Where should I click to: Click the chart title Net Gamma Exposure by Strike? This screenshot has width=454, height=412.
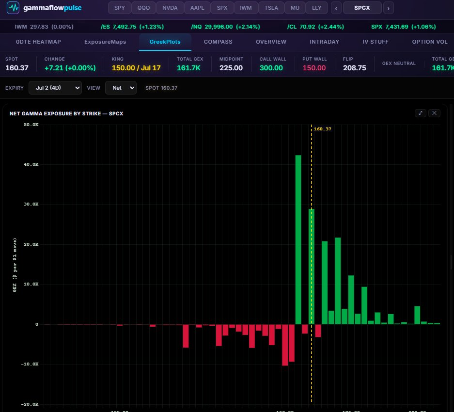[x=66, y=113]
